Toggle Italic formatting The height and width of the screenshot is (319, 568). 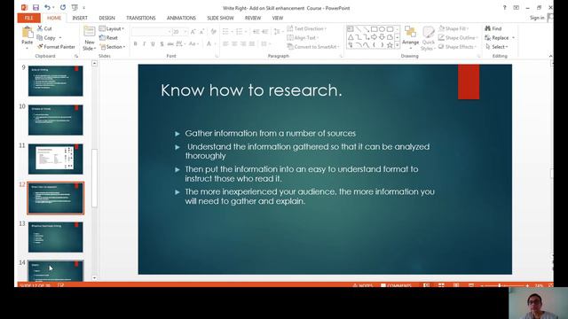(x=144, y=43)
